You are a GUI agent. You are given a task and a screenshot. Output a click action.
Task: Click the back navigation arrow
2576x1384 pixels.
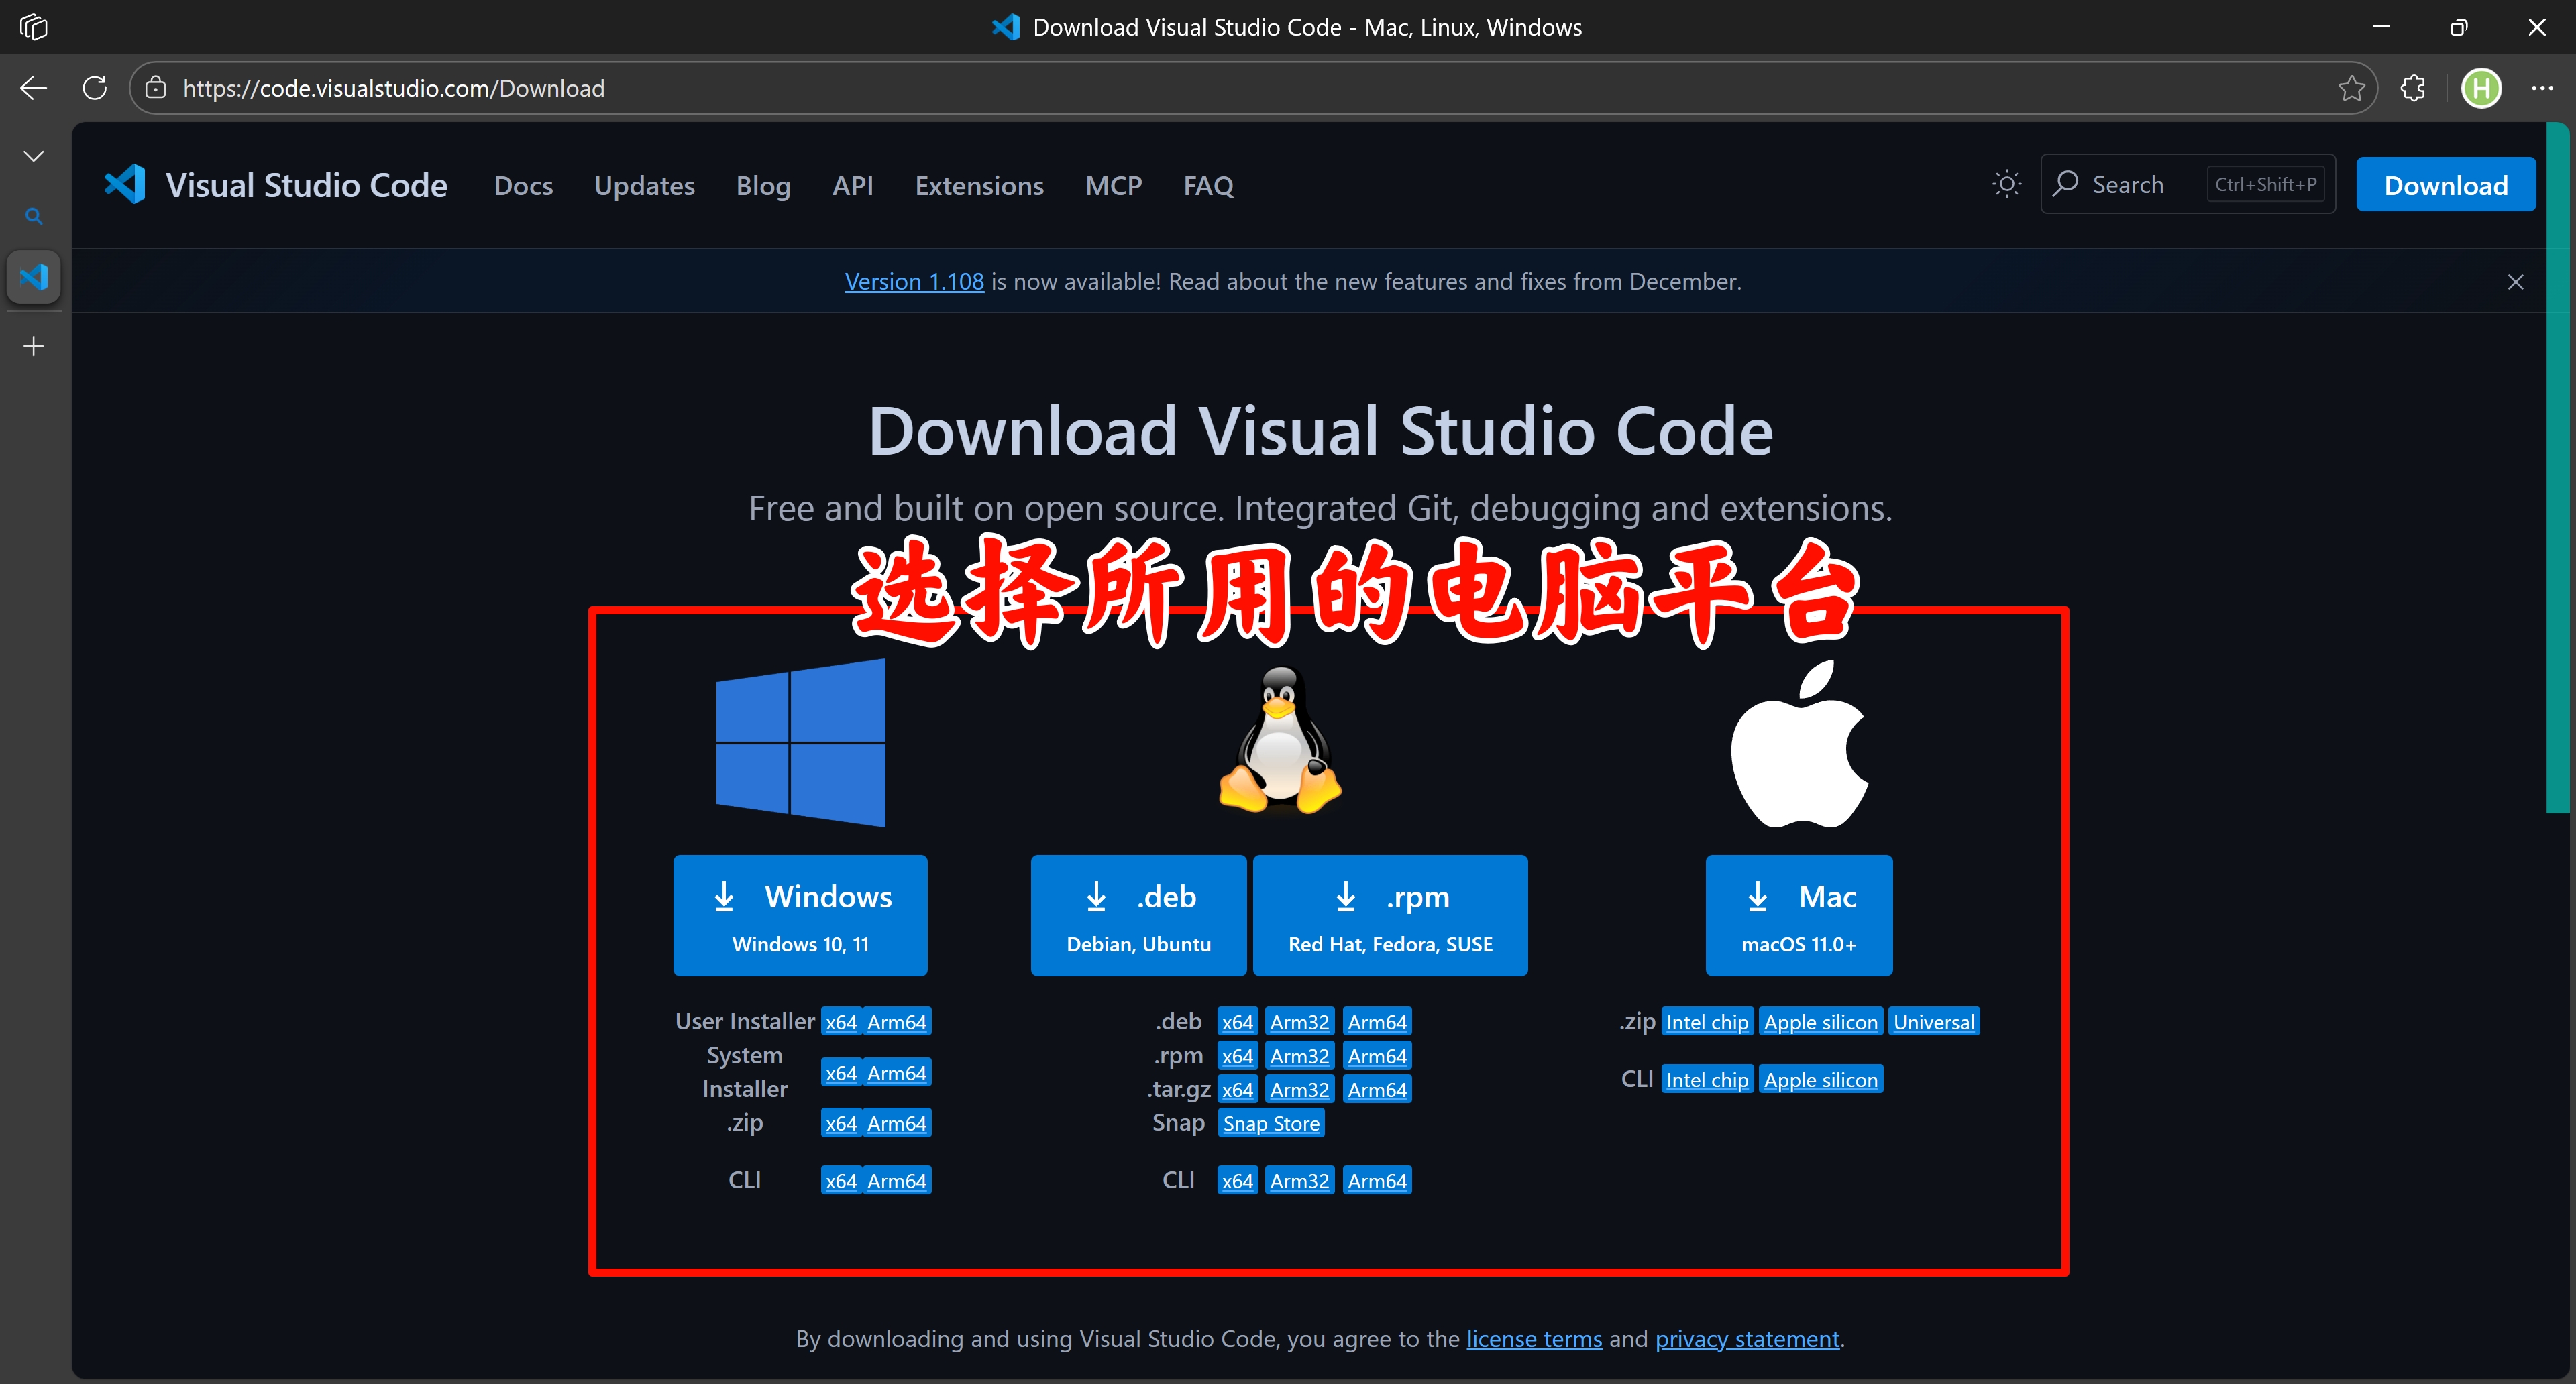click(x=33, y=87)
